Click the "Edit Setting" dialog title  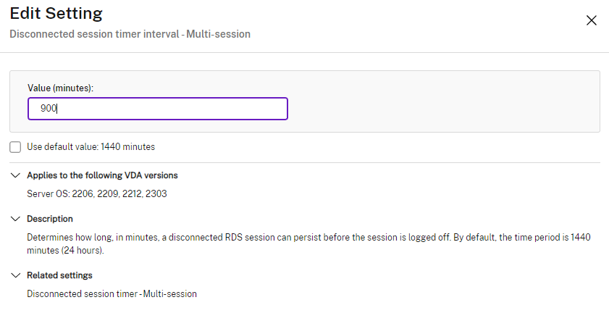click(56, 14)
